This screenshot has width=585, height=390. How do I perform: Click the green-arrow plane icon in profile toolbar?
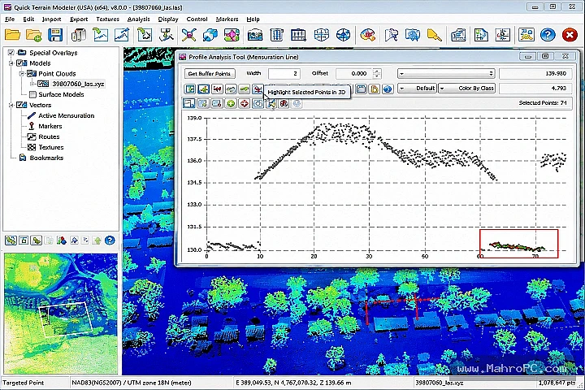click(204, 89)
